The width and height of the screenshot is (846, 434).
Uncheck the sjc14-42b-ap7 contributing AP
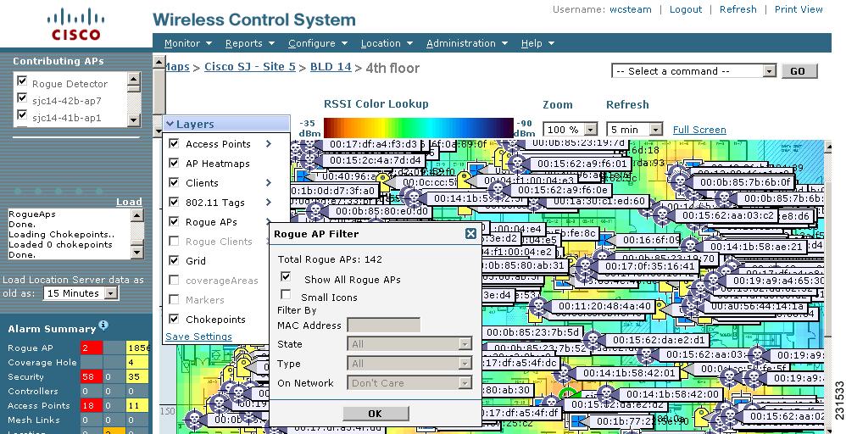pyautogui.click(x=22, y=97)
